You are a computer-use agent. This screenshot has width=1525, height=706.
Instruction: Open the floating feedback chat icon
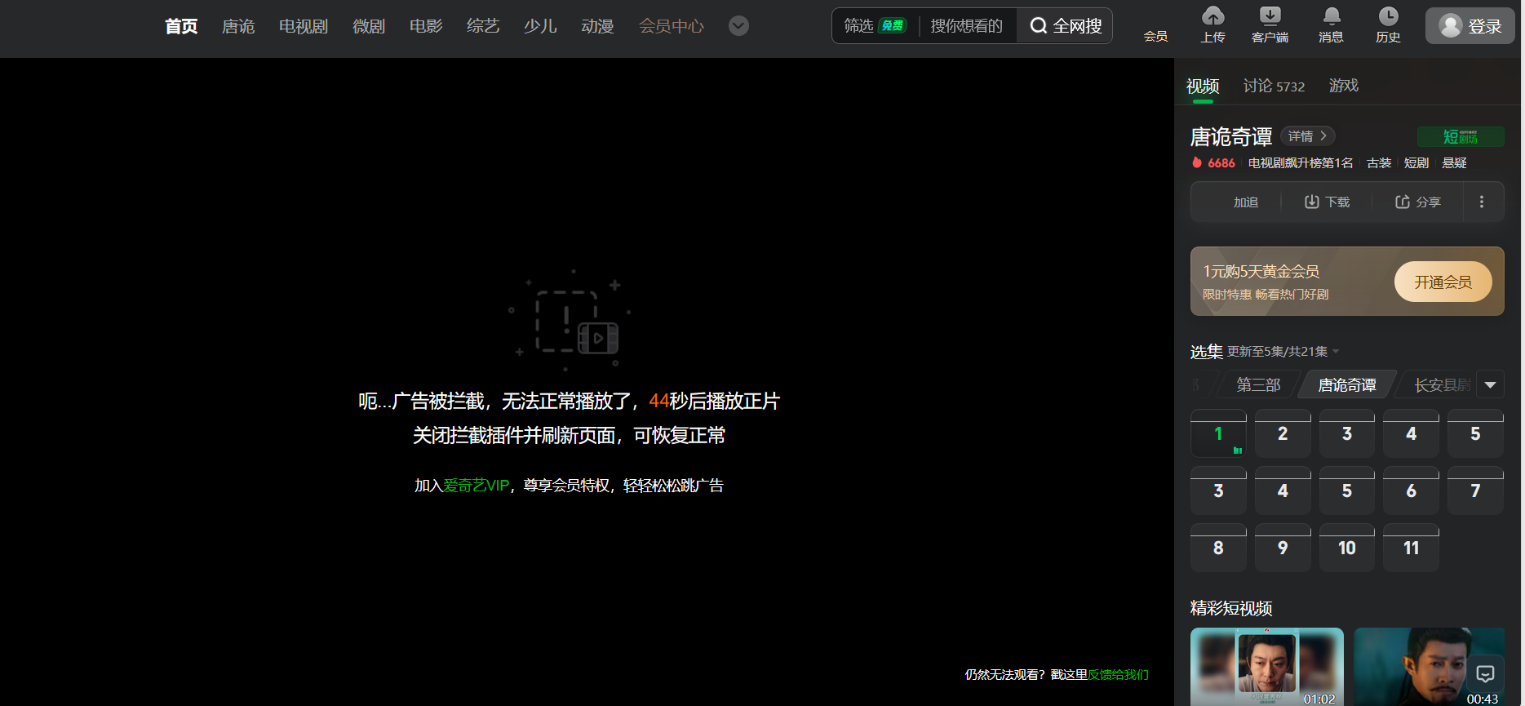[x=1485, y=673]
